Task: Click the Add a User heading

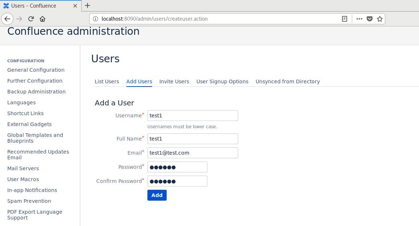Action: pyautogui.click(x=114, y=103)
